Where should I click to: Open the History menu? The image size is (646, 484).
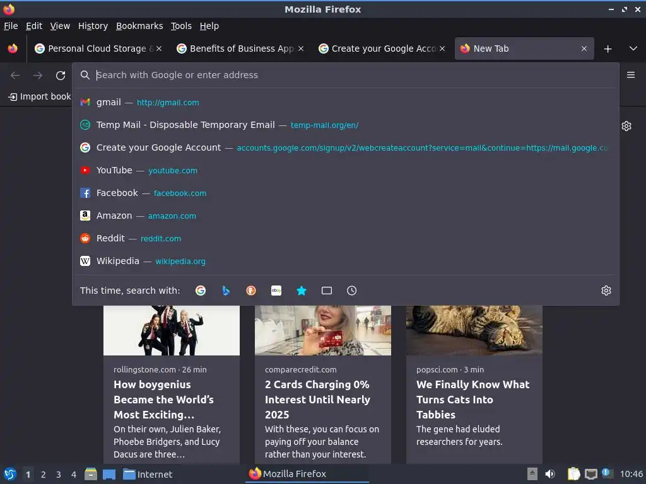(x=93, y=26)
